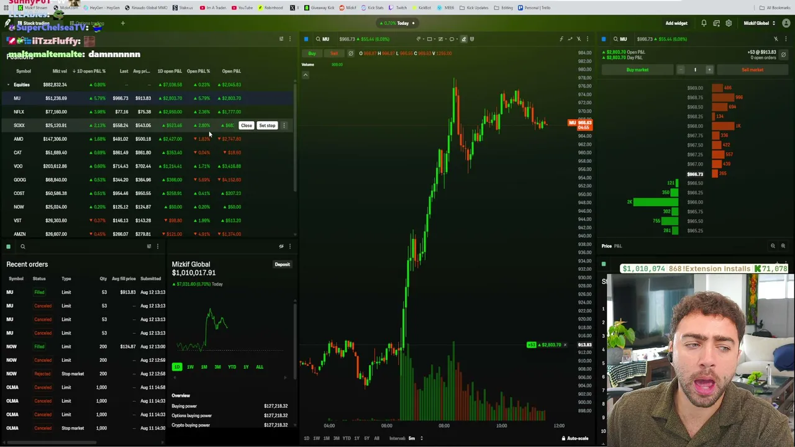Open account widget three-dot menu
The image size is (795, 447).
[289, 246]
